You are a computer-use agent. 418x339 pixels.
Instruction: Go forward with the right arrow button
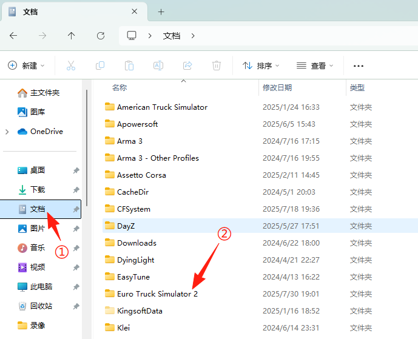42,35
